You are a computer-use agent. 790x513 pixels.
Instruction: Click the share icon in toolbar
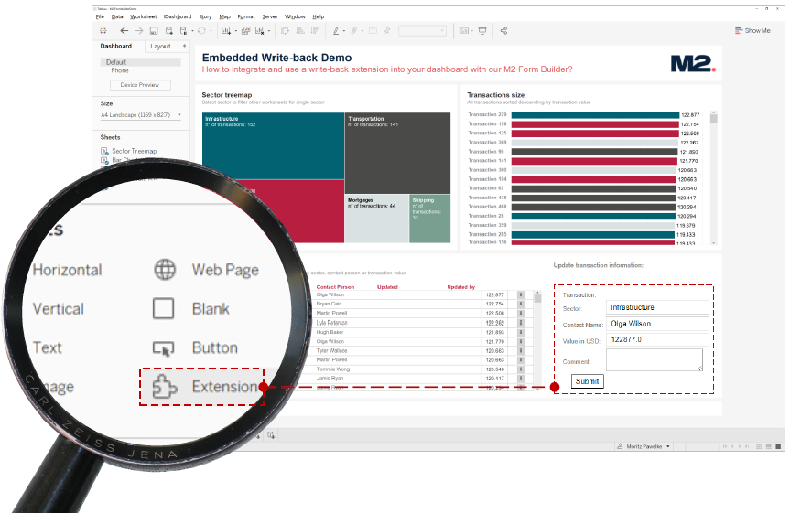coord(503,31)
